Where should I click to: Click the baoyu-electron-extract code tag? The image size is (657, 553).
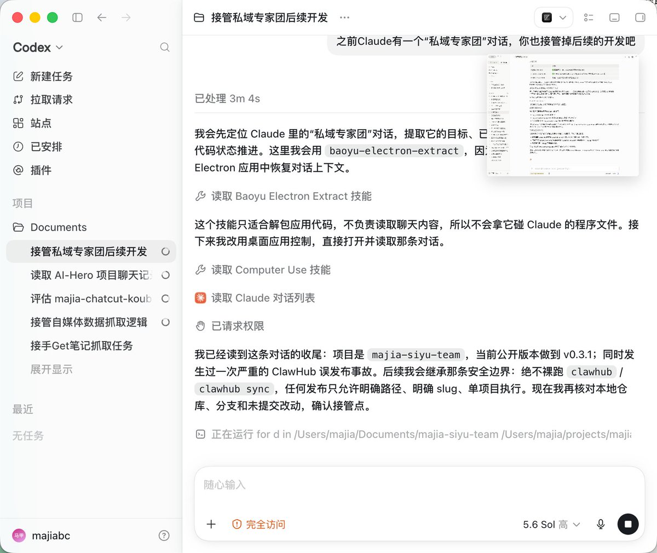[x=394, y=151]
